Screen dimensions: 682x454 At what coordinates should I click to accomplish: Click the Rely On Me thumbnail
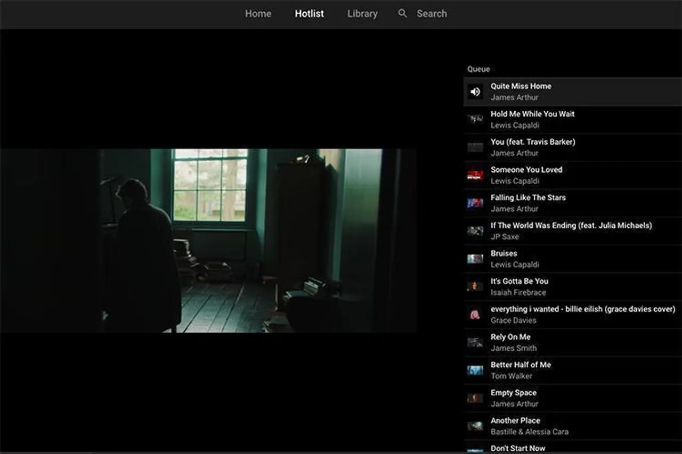(x=475, y=342)
